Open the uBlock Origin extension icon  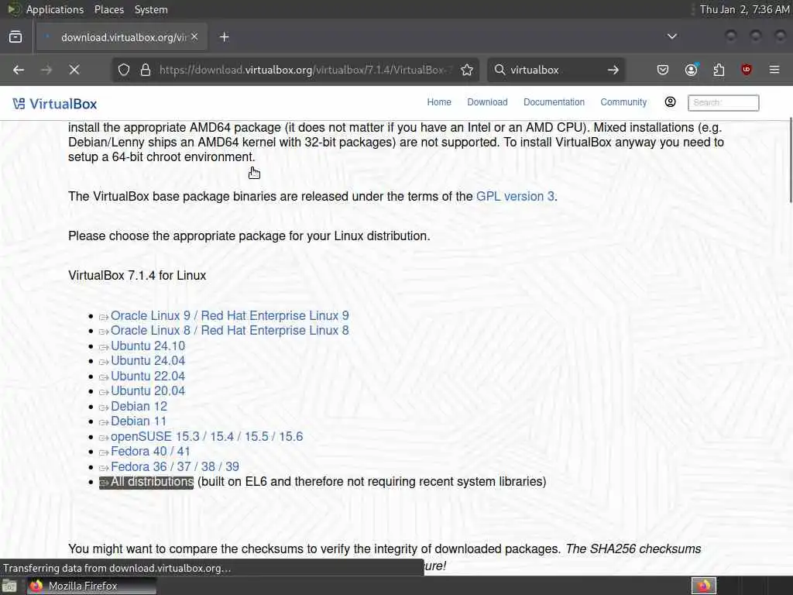point(747,70)
